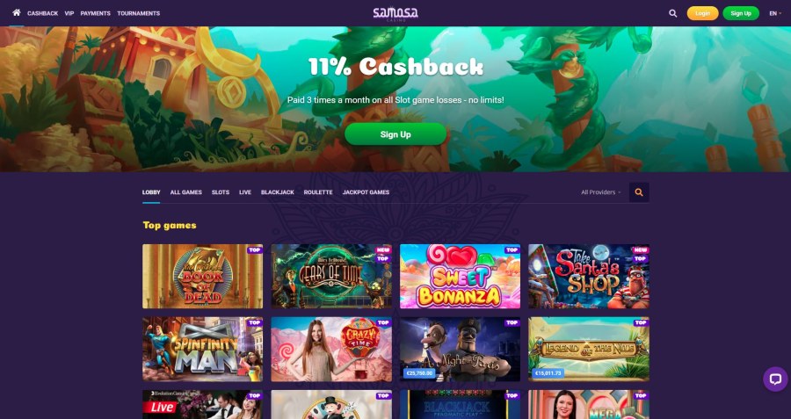Image resolution: width=791 pixels, height=419 pixels.
Task: Expand the EN language dropdown
Action: (775, 13)
